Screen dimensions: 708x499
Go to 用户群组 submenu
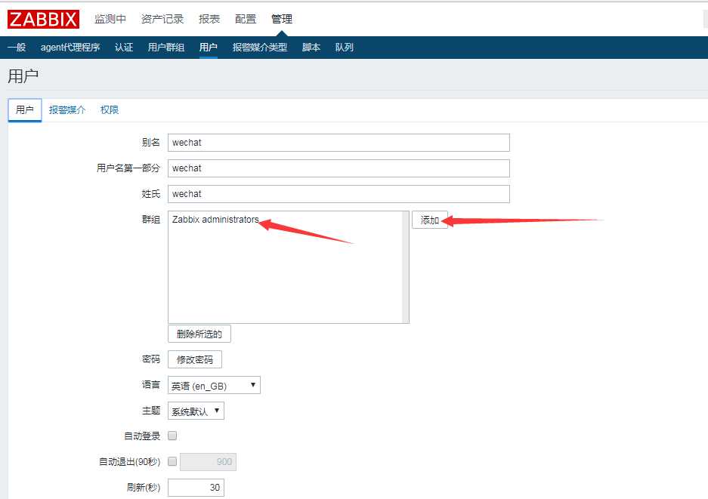point(166,48)
